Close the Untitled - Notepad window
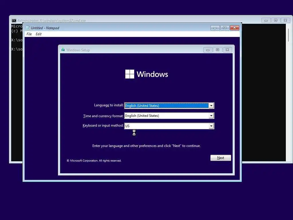 point(235,28)
